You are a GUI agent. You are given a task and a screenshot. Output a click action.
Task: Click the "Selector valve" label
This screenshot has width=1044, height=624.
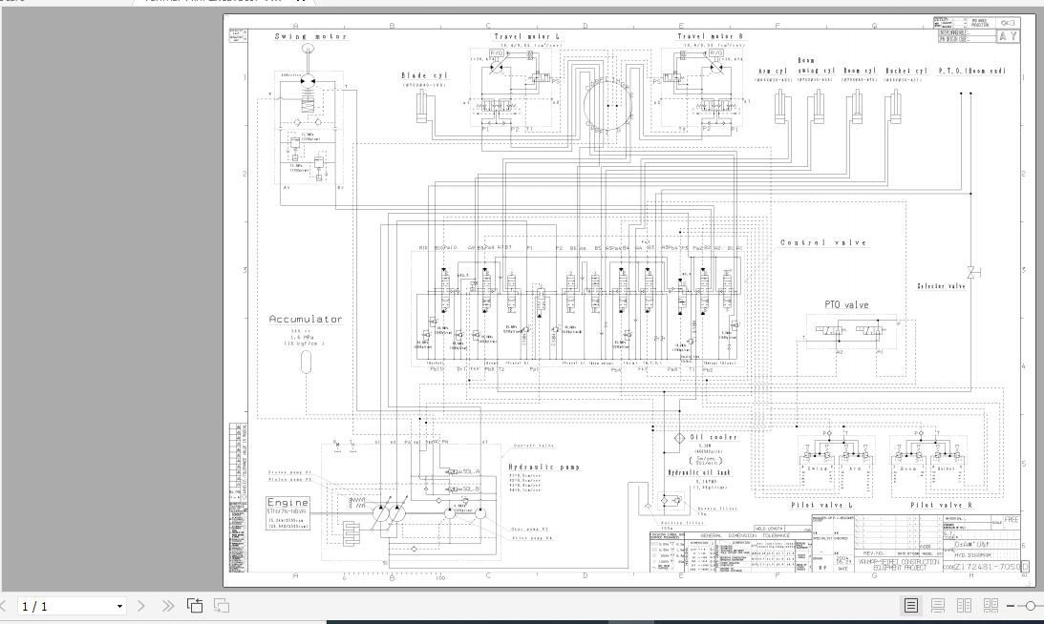(941, 286)
